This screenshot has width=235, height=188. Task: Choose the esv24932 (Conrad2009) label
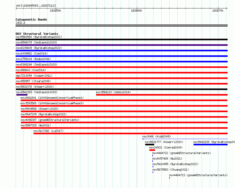tap(166, 147)
